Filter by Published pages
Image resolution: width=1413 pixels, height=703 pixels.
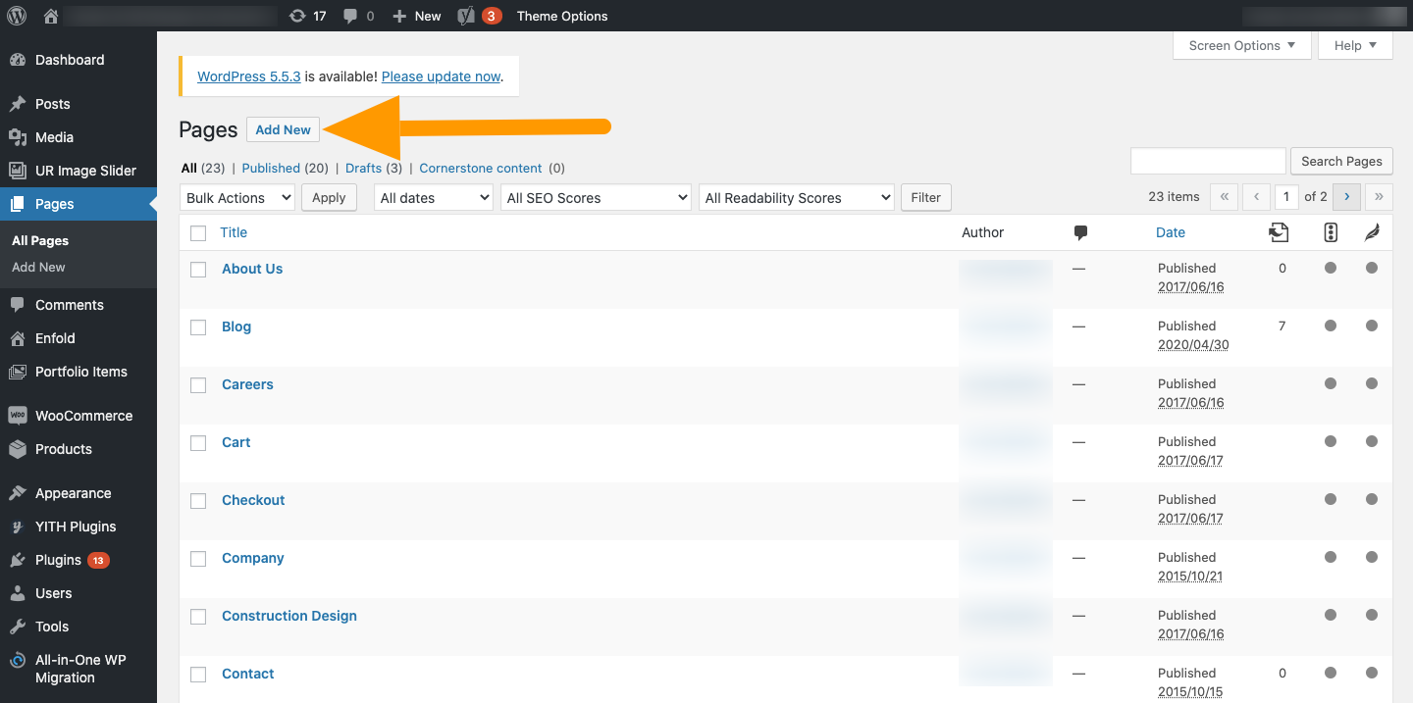click(271, 169)
